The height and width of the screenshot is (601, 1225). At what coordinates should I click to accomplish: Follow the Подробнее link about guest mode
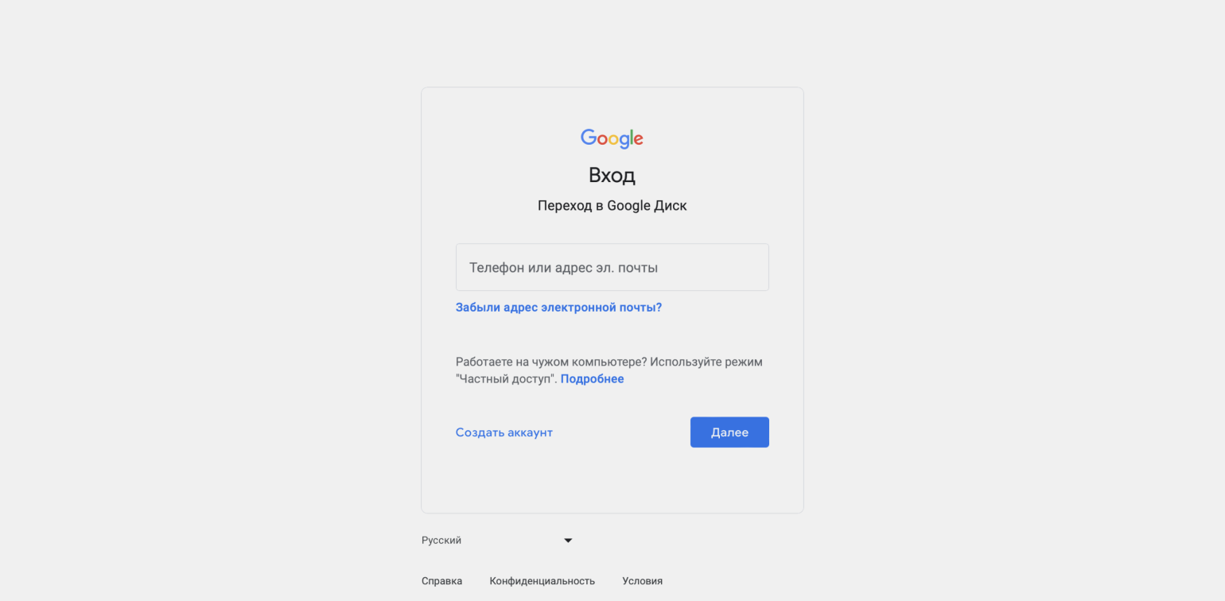click(592, 379)
